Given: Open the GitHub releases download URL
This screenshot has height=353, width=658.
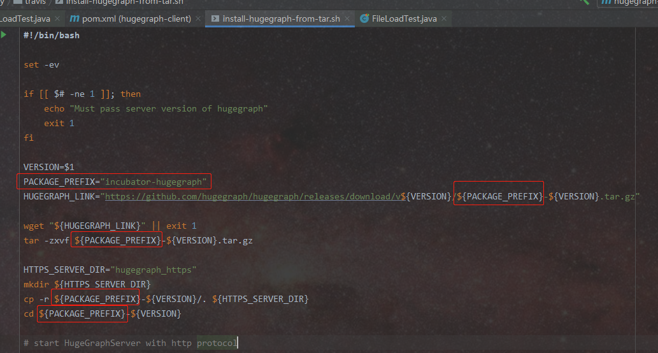Looking at the screenshot, I should coord(253,196).
